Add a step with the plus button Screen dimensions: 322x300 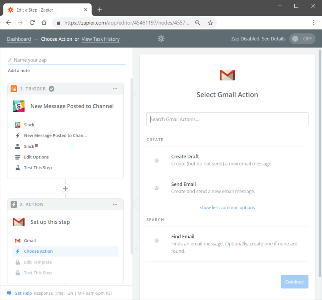coord(65,188)
